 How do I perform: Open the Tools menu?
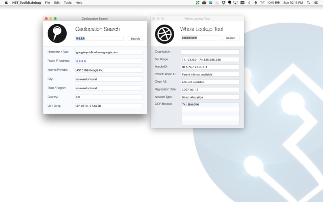67,3
